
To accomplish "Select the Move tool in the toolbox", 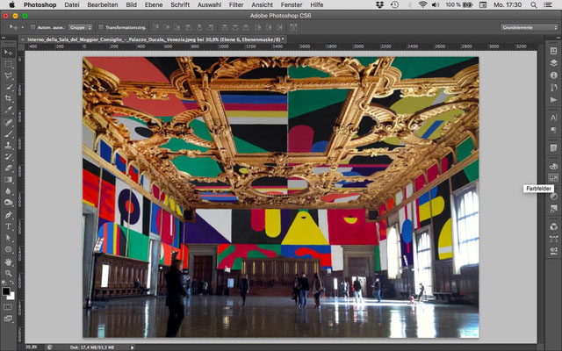I will pyautogui.click(x=8, y=53).
